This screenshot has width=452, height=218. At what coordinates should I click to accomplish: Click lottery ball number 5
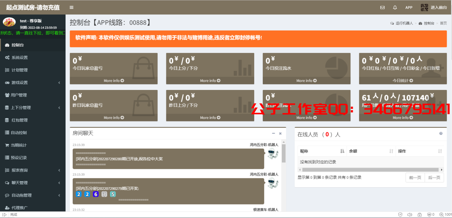coord(113,194)
